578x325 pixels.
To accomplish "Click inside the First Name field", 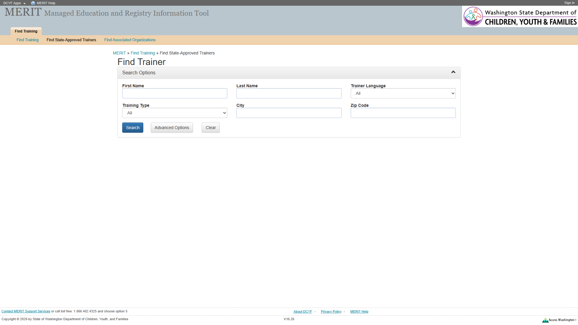I will tap(175, 93).
